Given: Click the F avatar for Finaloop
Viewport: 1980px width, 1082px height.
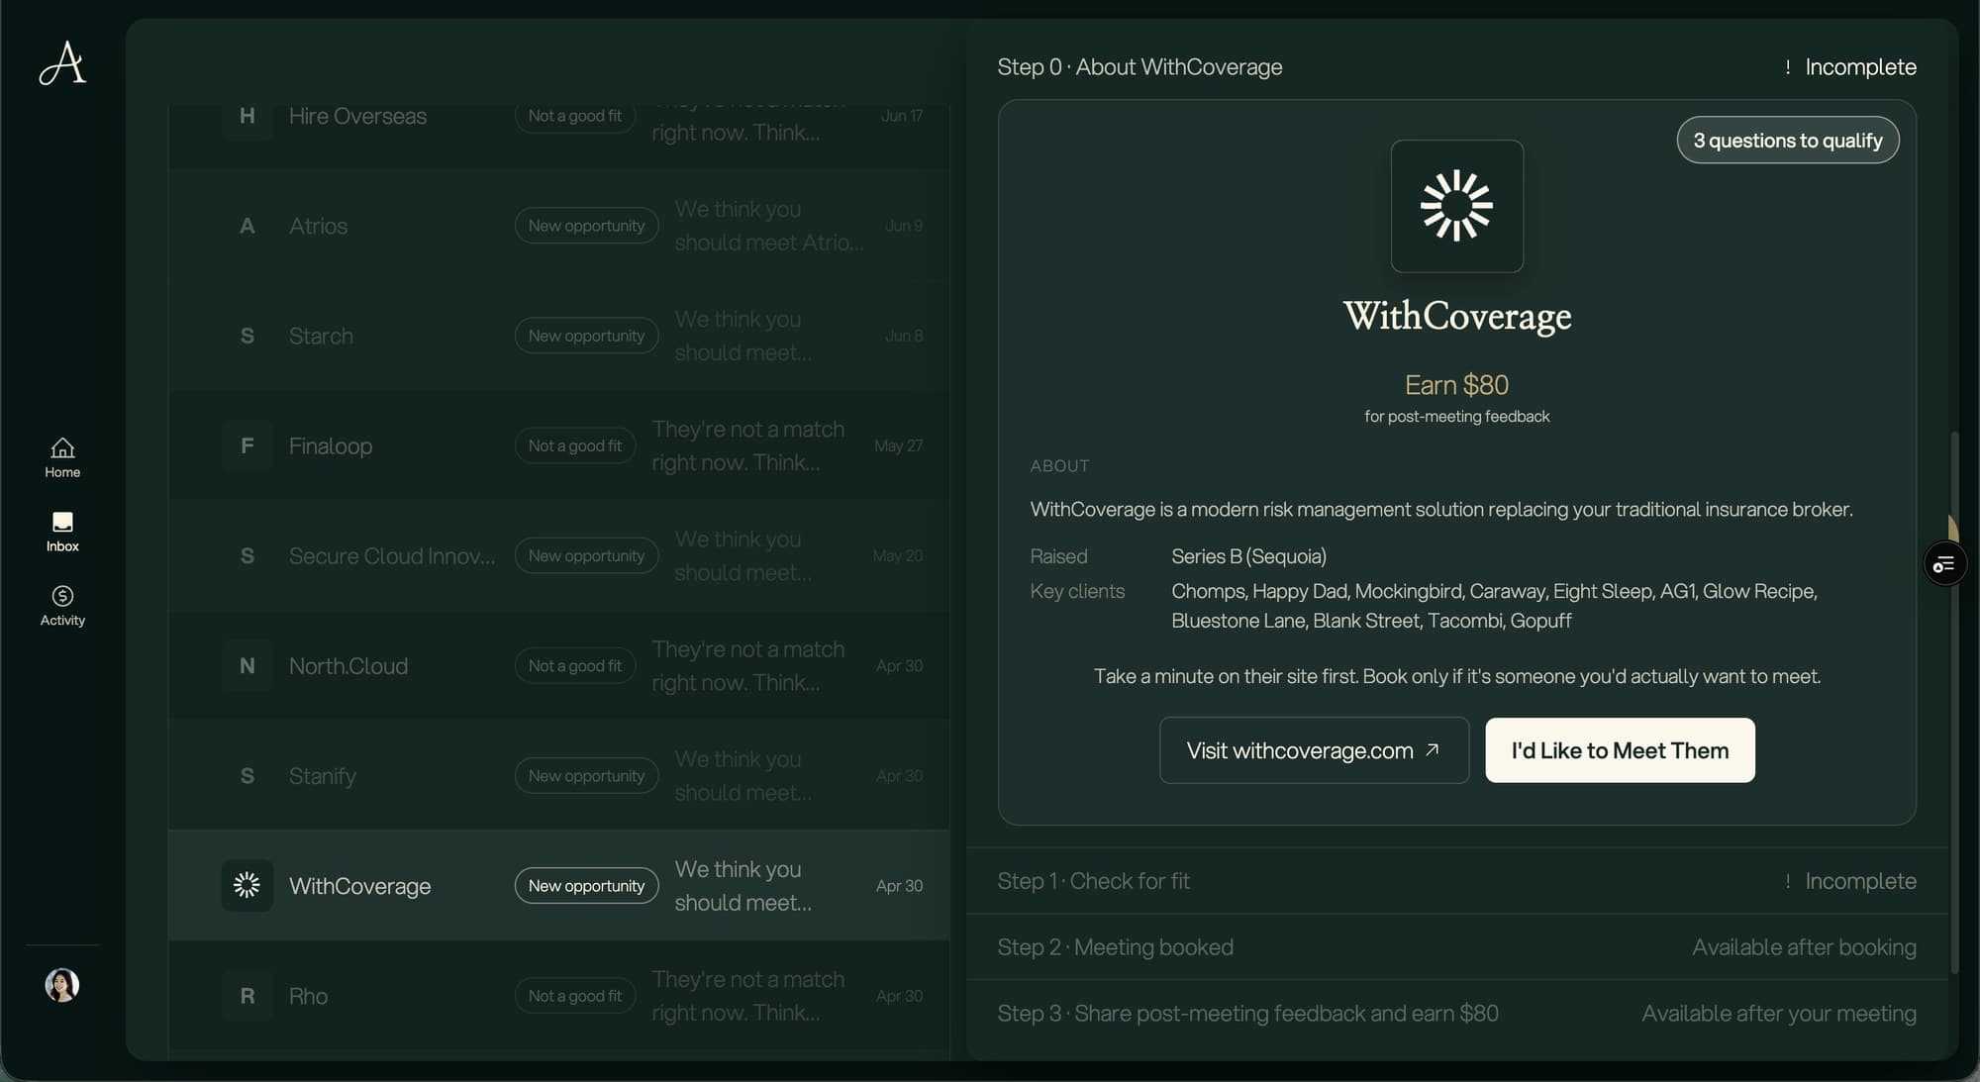Looking at the screenshot, I should tap(247, 445).
